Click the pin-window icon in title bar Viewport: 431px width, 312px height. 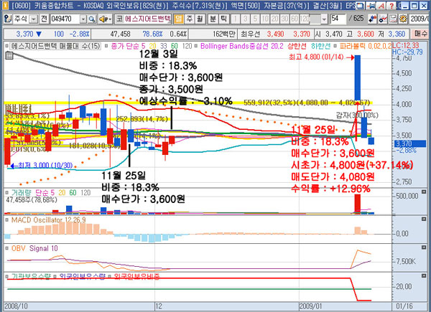[x=371, y=5]
